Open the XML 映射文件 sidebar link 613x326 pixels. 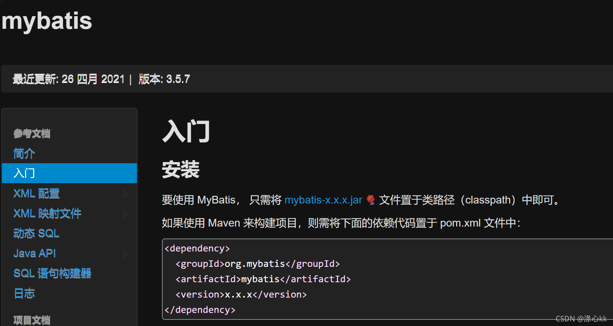coord(47,213)
